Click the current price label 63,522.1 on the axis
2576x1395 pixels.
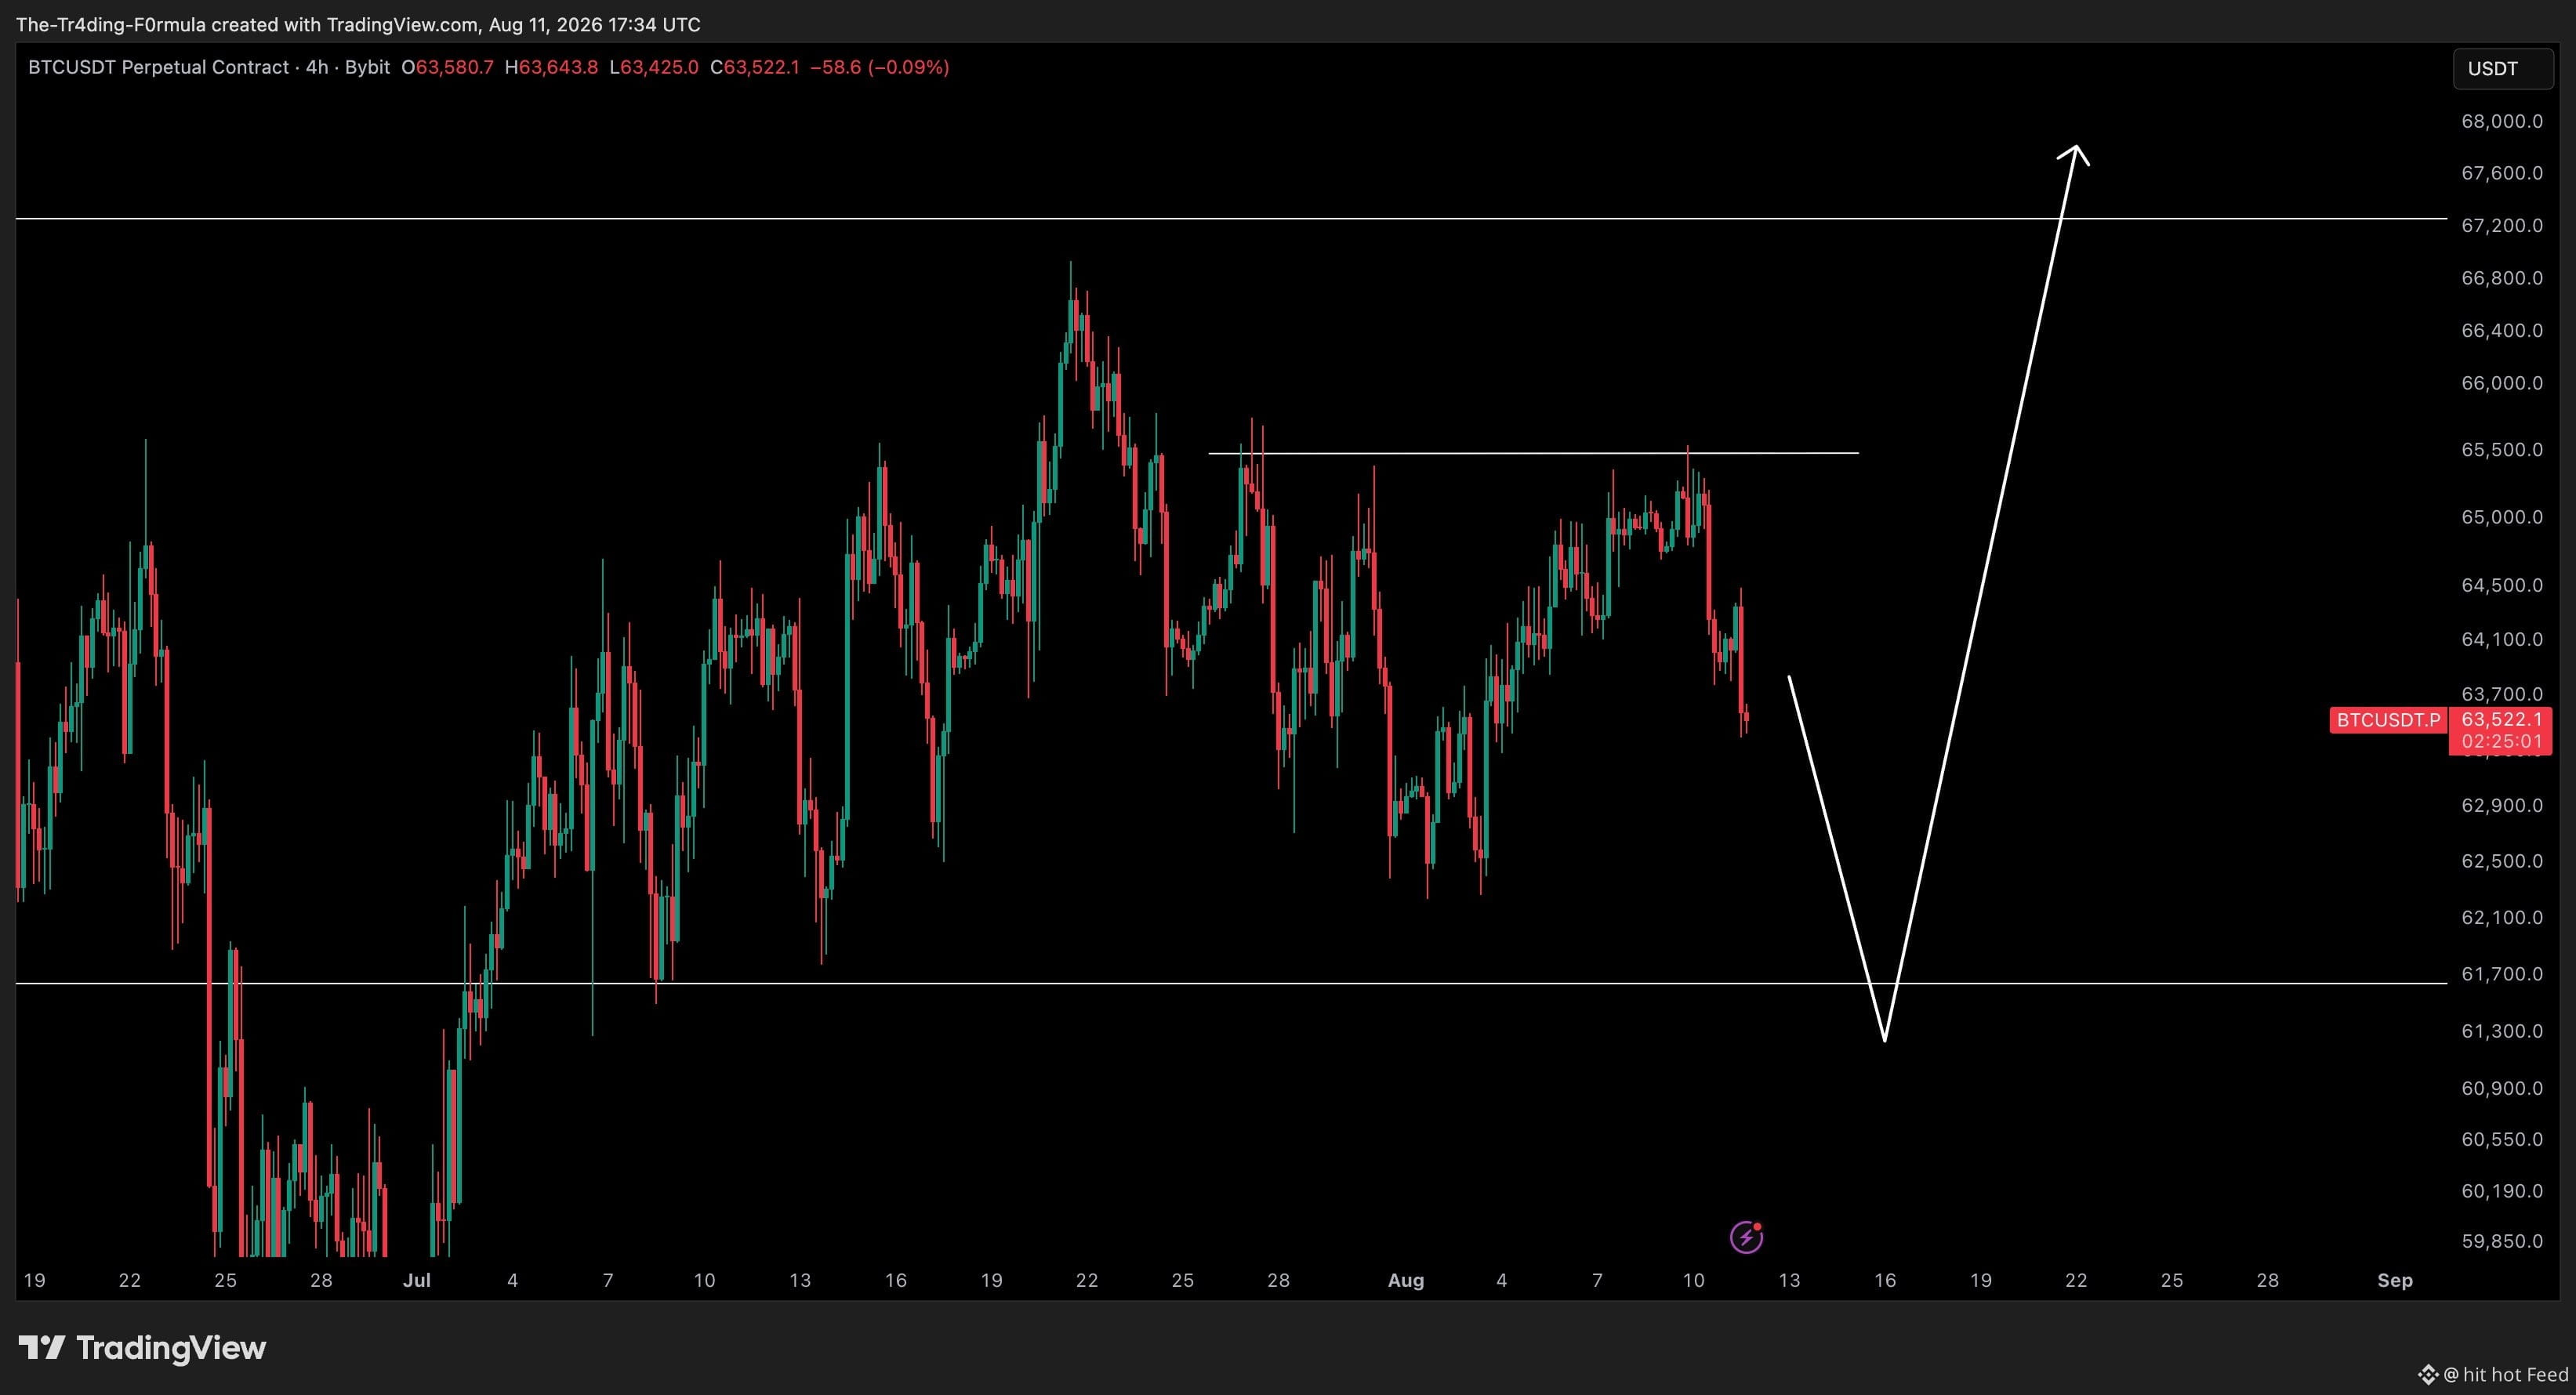point(2501,719)
